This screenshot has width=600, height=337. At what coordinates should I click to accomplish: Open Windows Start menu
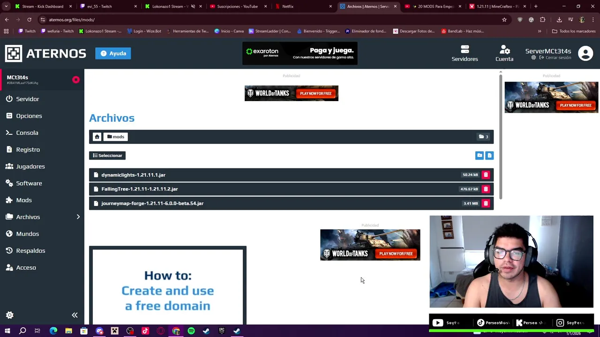7,331
